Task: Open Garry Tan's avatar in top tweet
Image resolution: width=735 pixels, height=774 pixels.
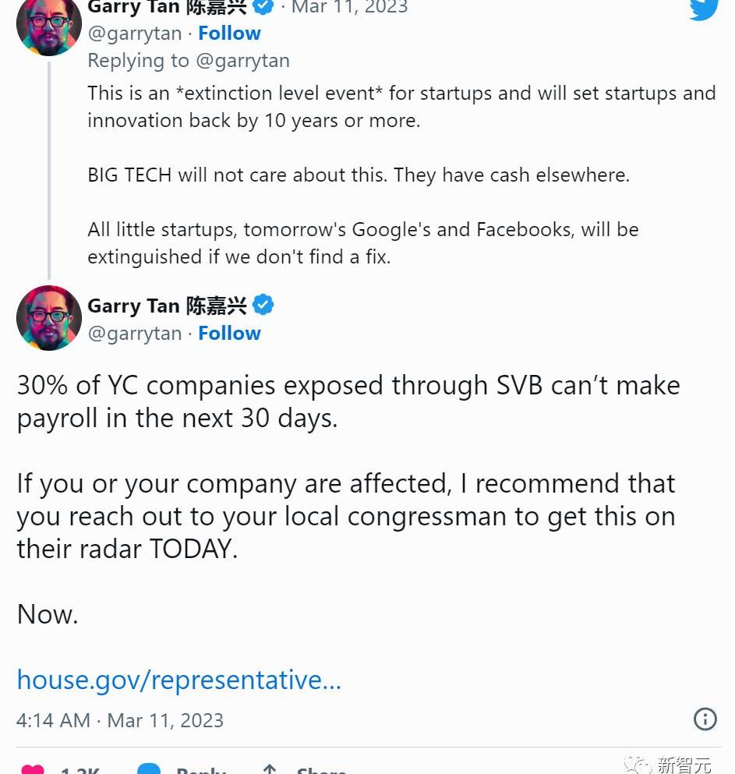Action: (x=49, y=25)
